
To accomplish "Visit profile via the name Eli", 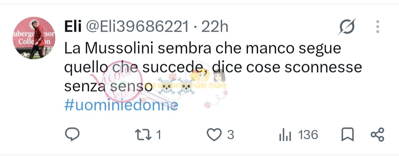I will 73,26.
